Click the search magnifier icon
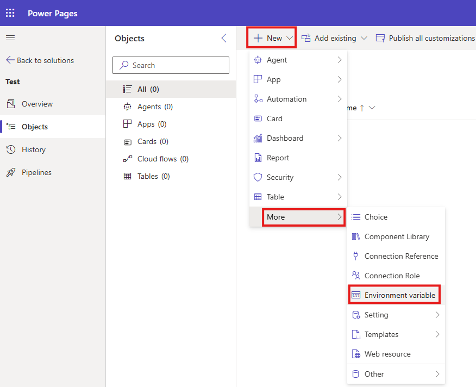Viewport: 476px width, 387px height. (x=124, y=65)
